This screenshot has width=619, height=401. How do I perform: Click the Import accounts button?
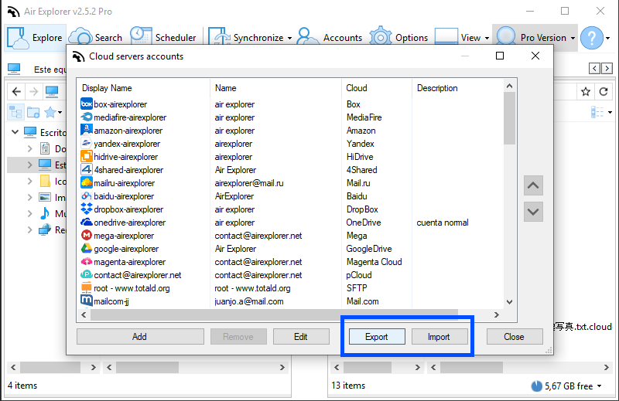tap(439, 337)
